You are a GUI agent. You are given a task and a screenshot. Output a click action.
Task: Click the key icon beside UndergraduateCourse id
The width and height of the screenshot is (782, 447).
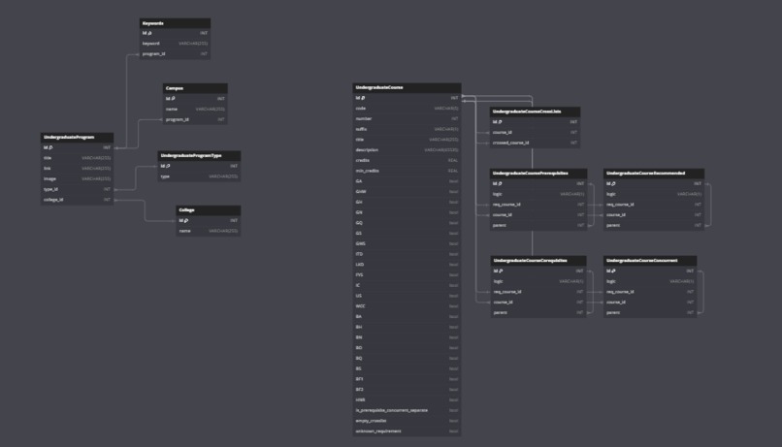coord(363,98)
